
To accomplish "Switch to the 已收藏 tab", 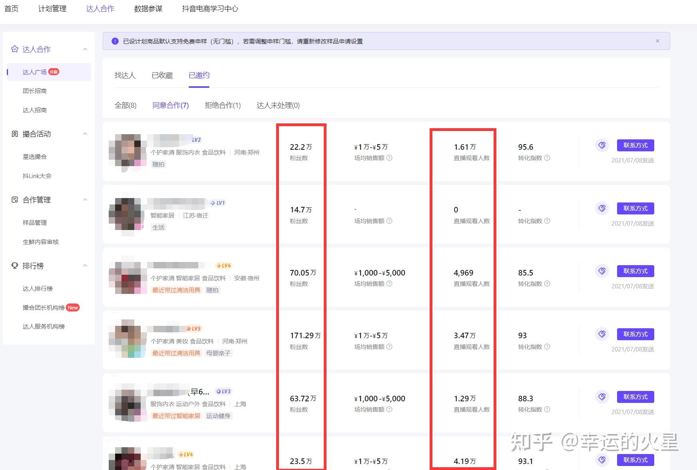I will coord(162,75).
